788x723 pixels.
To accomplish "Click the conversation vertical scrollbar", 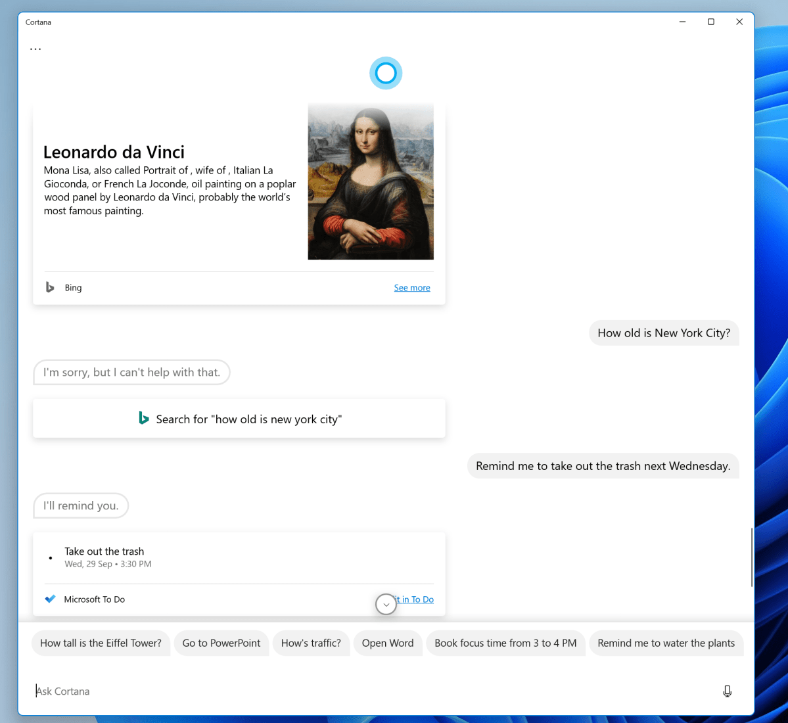I will click(x=751, y=557).
